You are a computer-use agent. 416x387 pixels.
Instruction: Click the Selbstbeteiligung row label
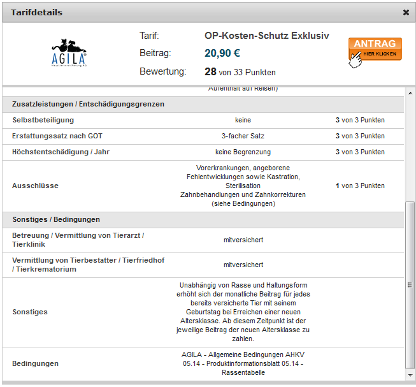point(43,120)
